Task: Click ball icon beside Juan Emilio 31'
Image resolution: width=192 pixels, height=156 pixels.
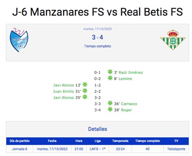Action: (85, 91)
